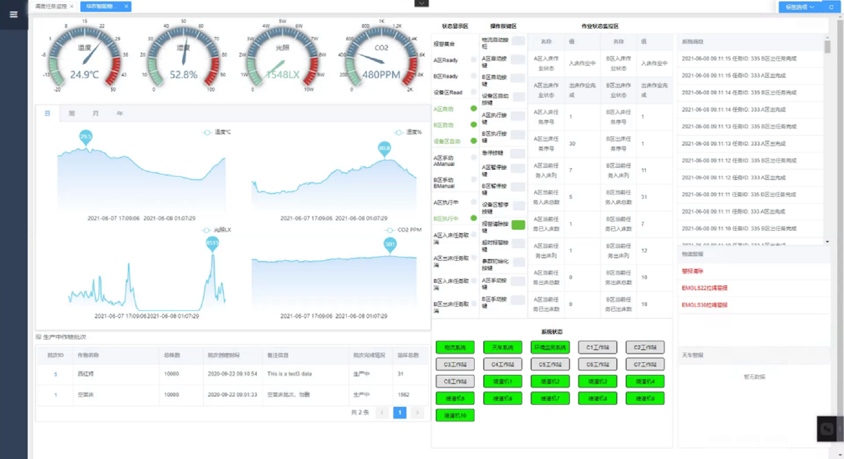The image size is (844, 459).
Task: Close the 调度任务监控 tab with its X
Action: pyautogui.click(x=72, y=6)
